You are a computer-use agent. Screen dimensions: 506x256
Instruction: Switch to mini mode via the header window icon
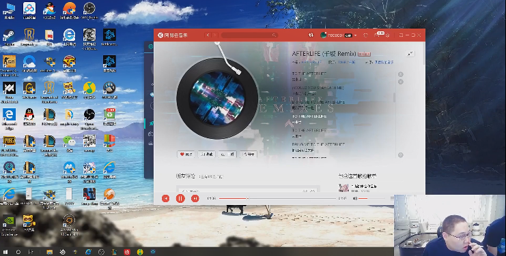click(401, 35)
